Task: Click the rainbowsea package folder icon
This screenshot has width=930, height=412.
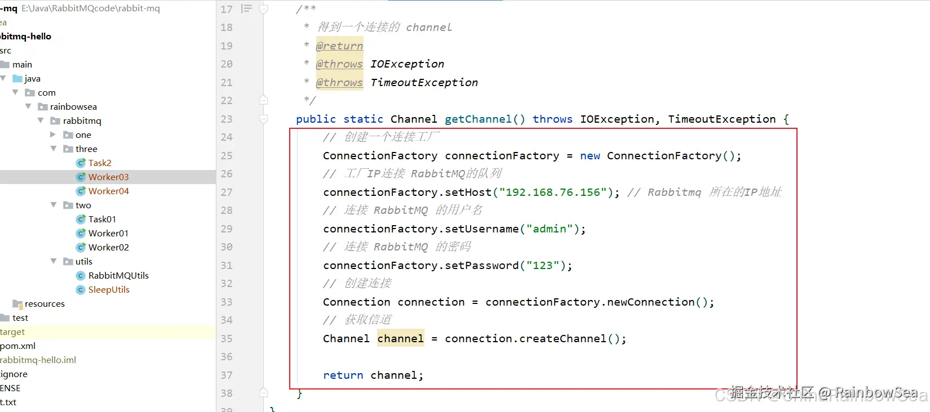Action: [x=42, y=106]
